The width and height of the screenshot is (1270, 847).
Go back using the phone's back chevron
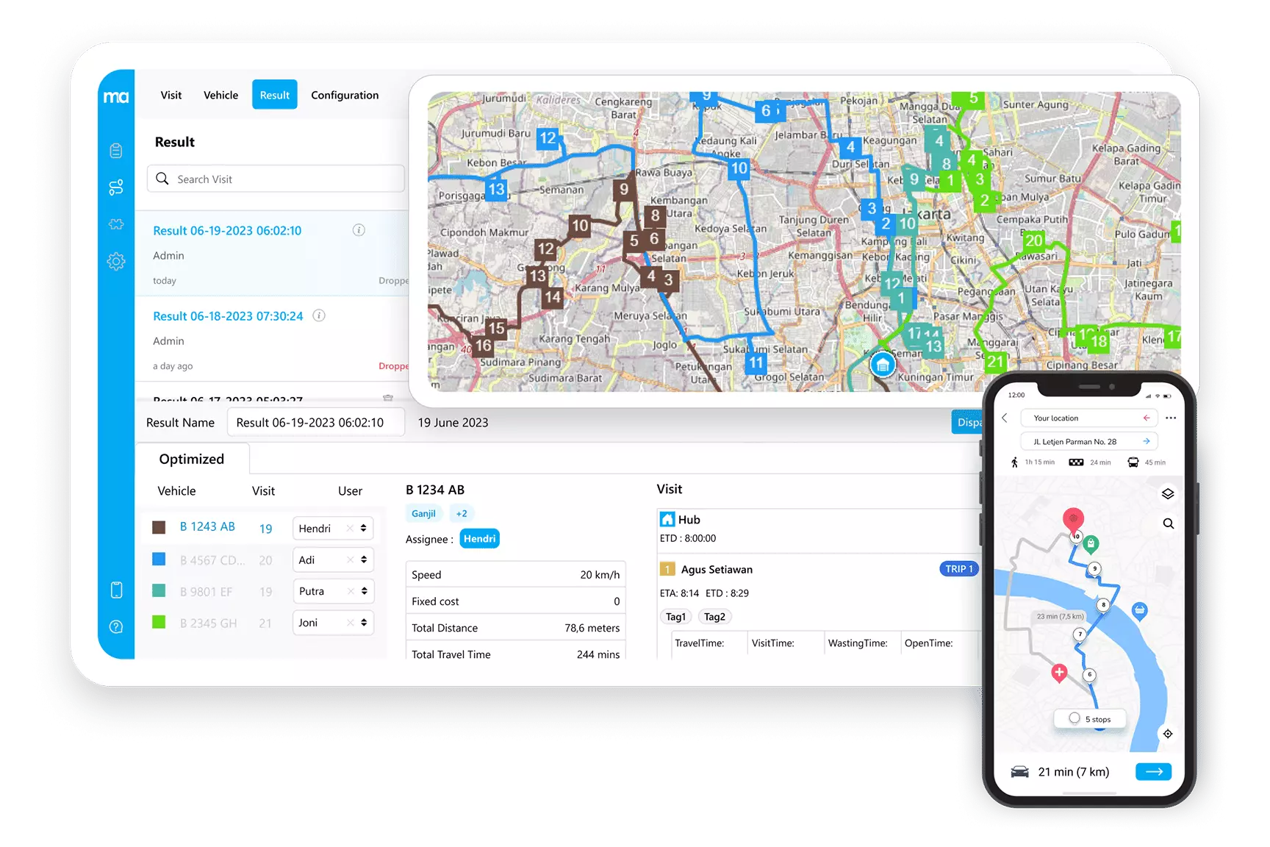pyautogui.click(x=1005, y=418)
